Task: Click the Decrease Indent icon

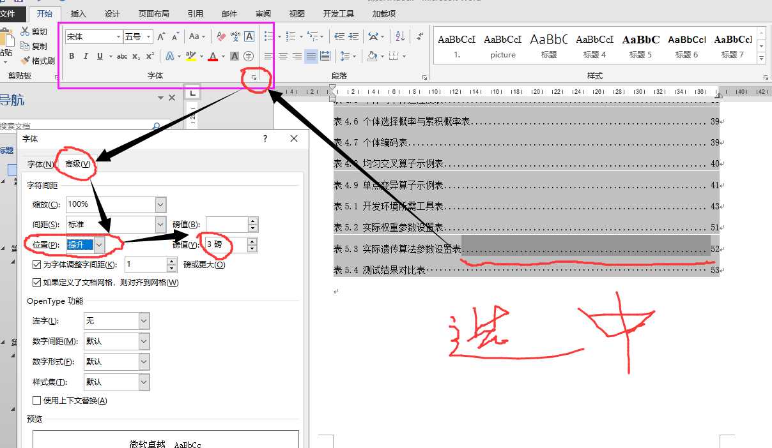Action: pos(339,36)
